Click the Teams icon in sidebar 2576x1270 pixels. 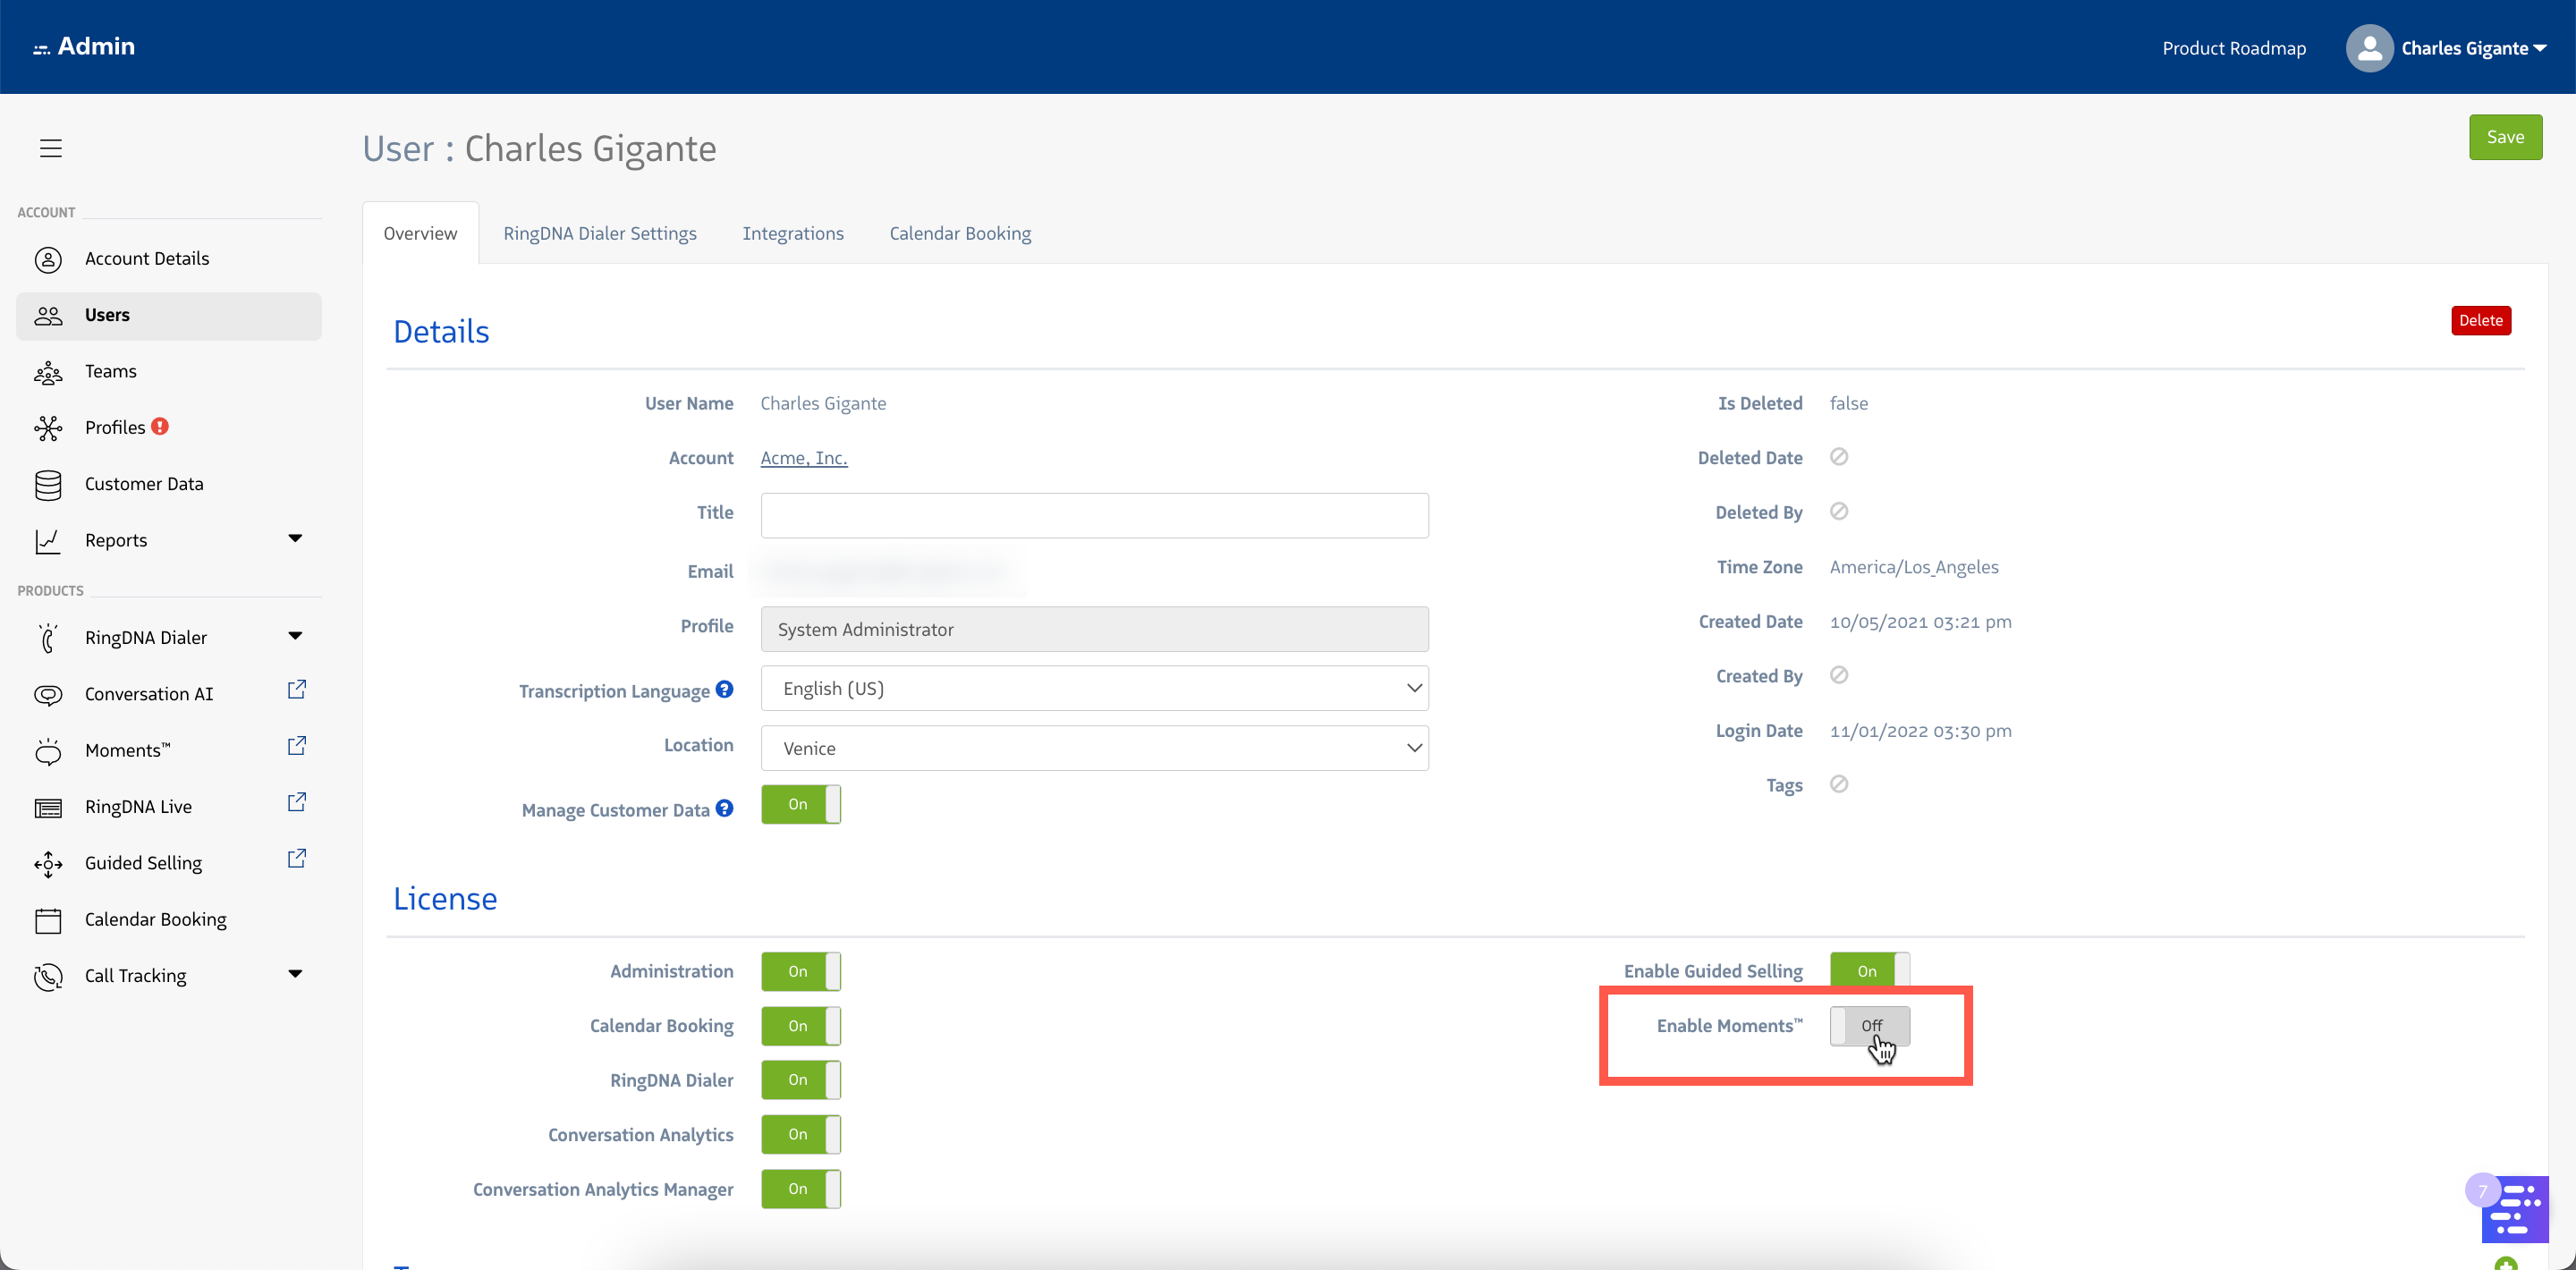48,372
